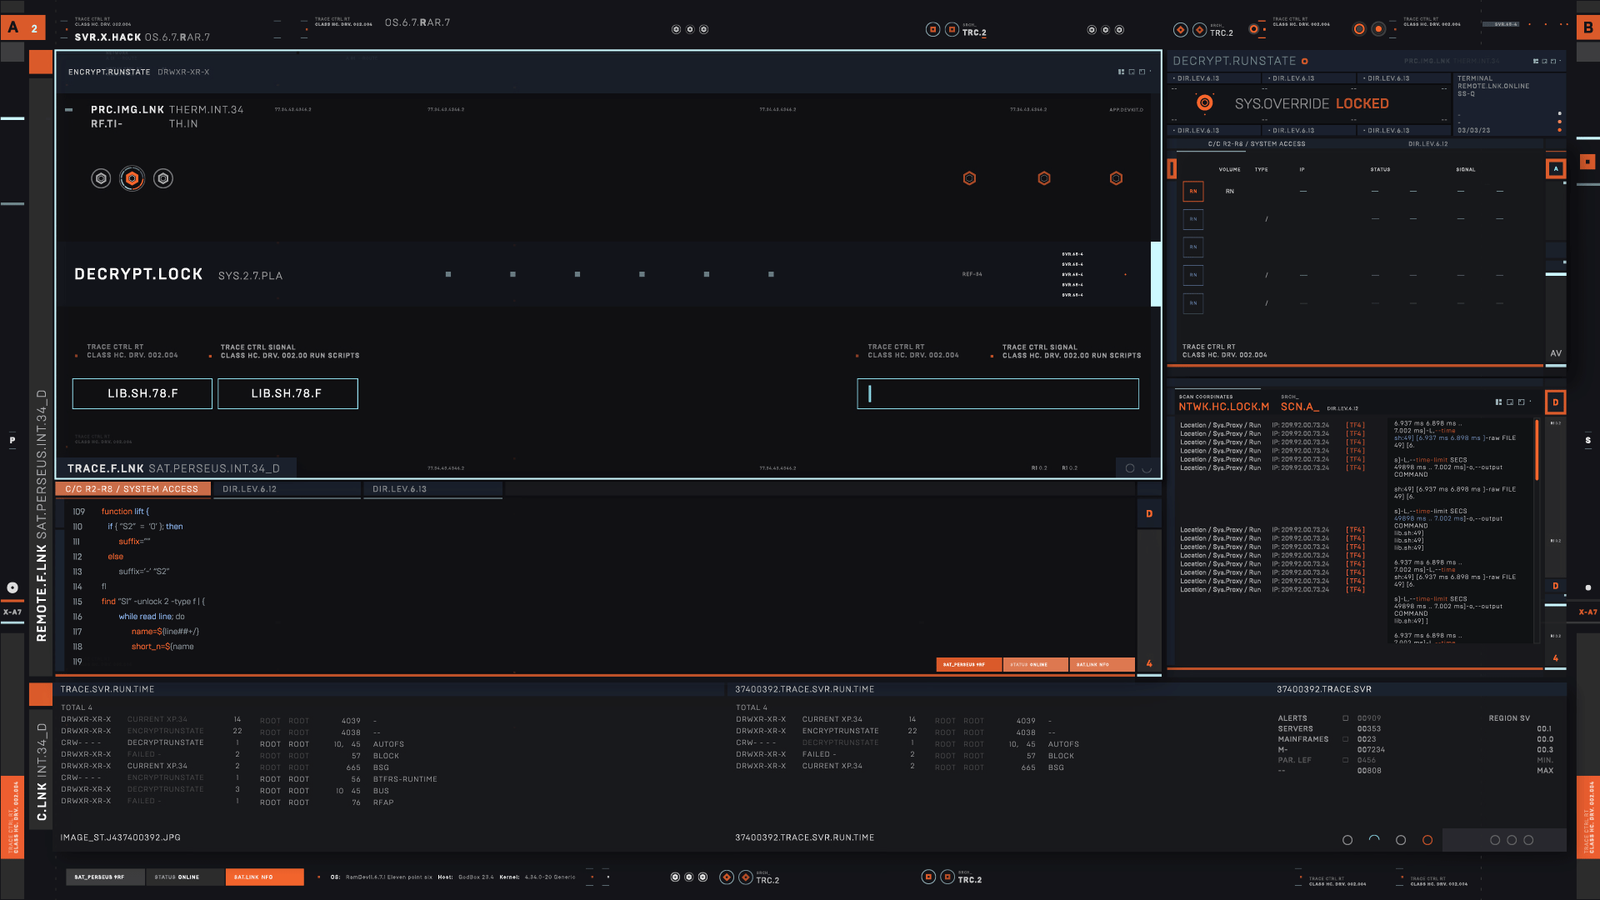This screenshot has height=900, width=1600.
Task: Select the highlighted orange hexagon node under PRC.IMG.LNK
Action: tap(132, 178)
